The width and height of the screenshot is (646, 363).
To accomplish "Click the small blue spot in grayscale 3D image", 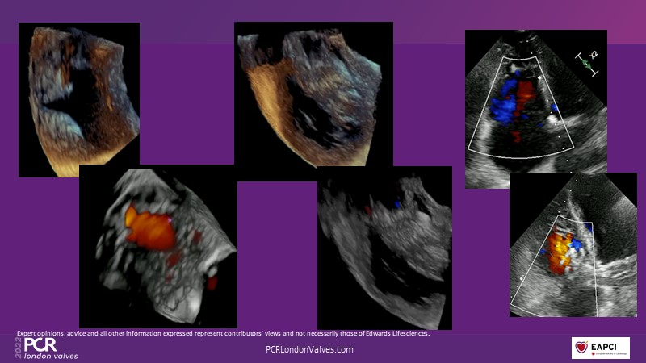I will [x=398, y=207].
